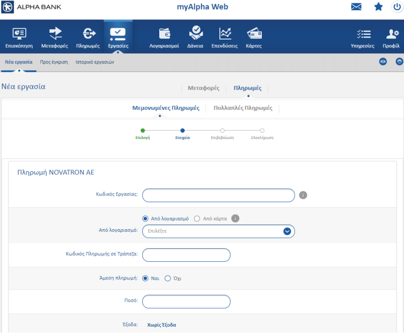Select the Μεταφορές tab under Νέα εργασία
The height and width of the screenshot is (333, 404).
pos(204,88)
